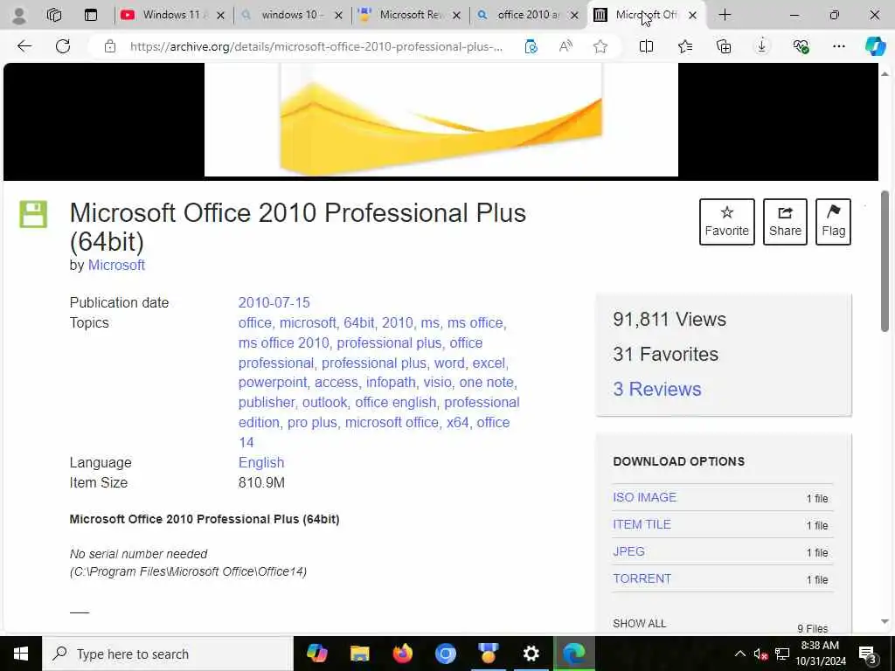The height and width of the screenshot is (671, 895).
Task: Switch to the office 2010 search tab
Action: point(527,15)
